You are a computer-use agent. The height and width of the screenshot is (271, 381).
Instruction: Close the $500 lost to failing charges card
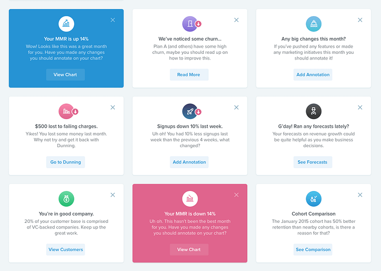113,108
